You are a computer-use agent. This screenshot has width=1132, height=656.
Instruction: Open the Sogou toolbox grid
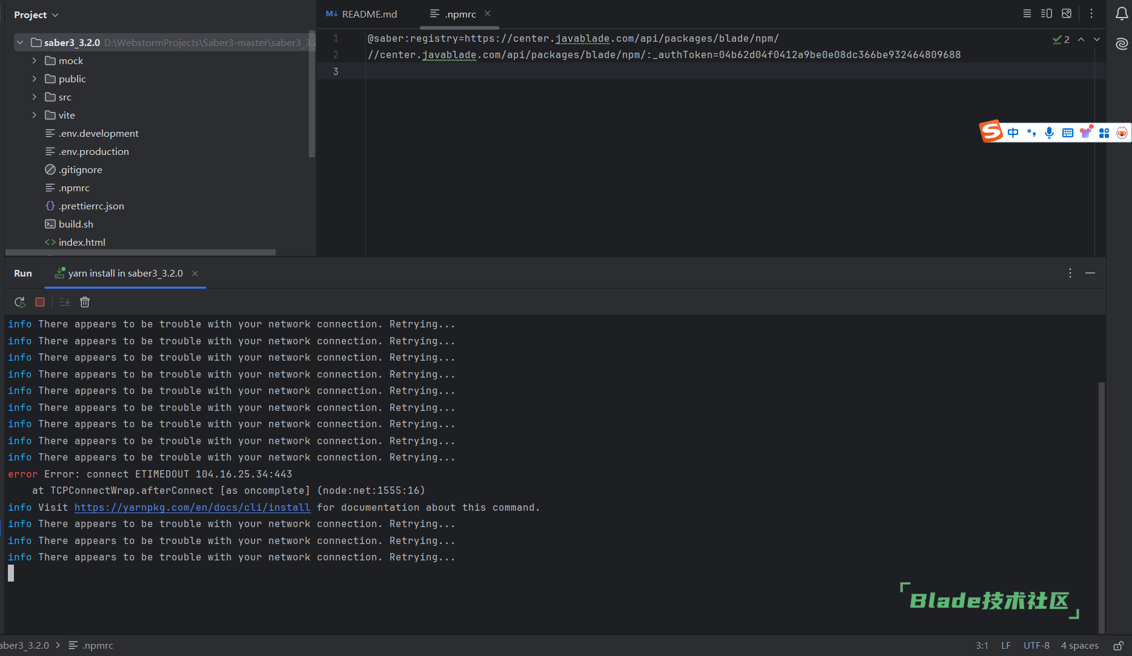pyautogui.click(x=1104, y=133)
